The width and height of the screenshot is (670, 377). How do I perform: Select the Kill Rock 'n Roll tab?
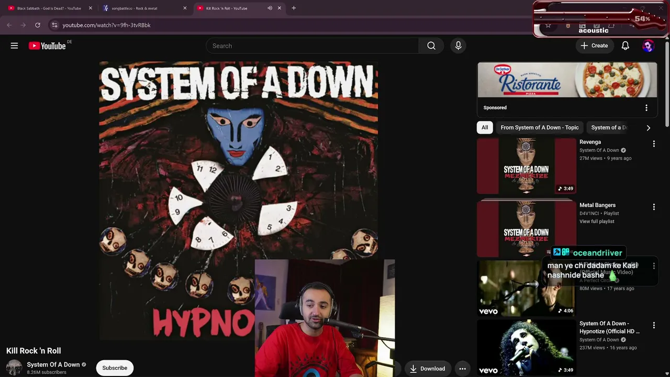(x=227, y=8)
